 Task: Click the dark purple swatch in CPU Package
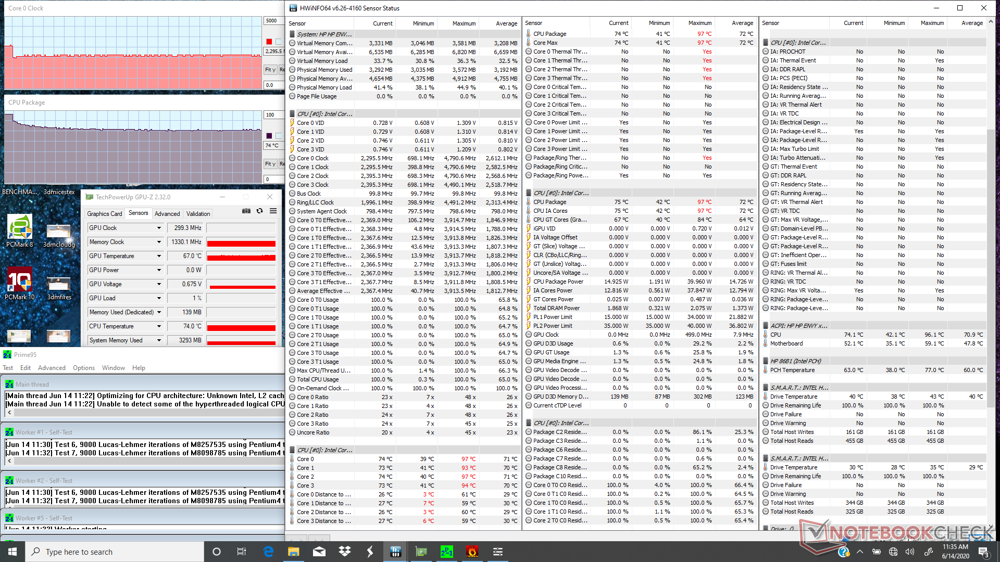pyautogui.click(x=269, y=136)
